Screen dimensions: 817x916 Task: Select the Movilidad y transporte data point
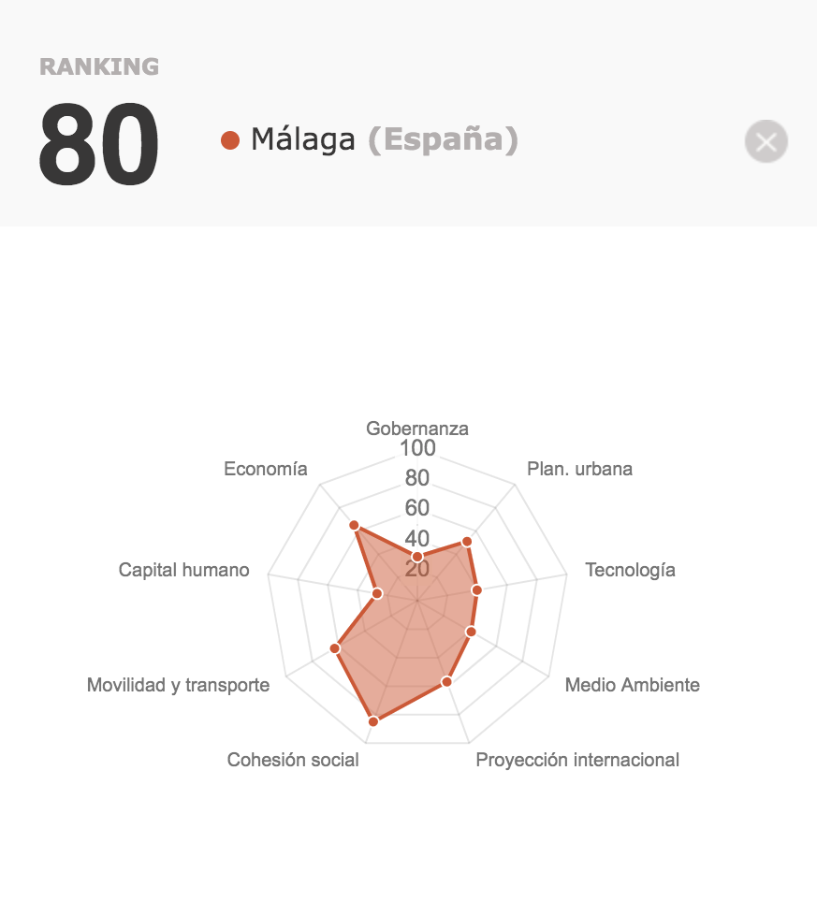point(335,648)
